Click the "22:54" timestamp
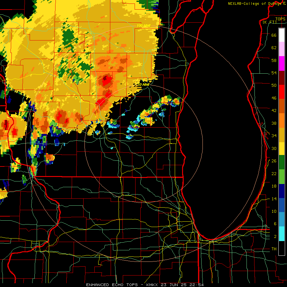 tap(196, 285)
